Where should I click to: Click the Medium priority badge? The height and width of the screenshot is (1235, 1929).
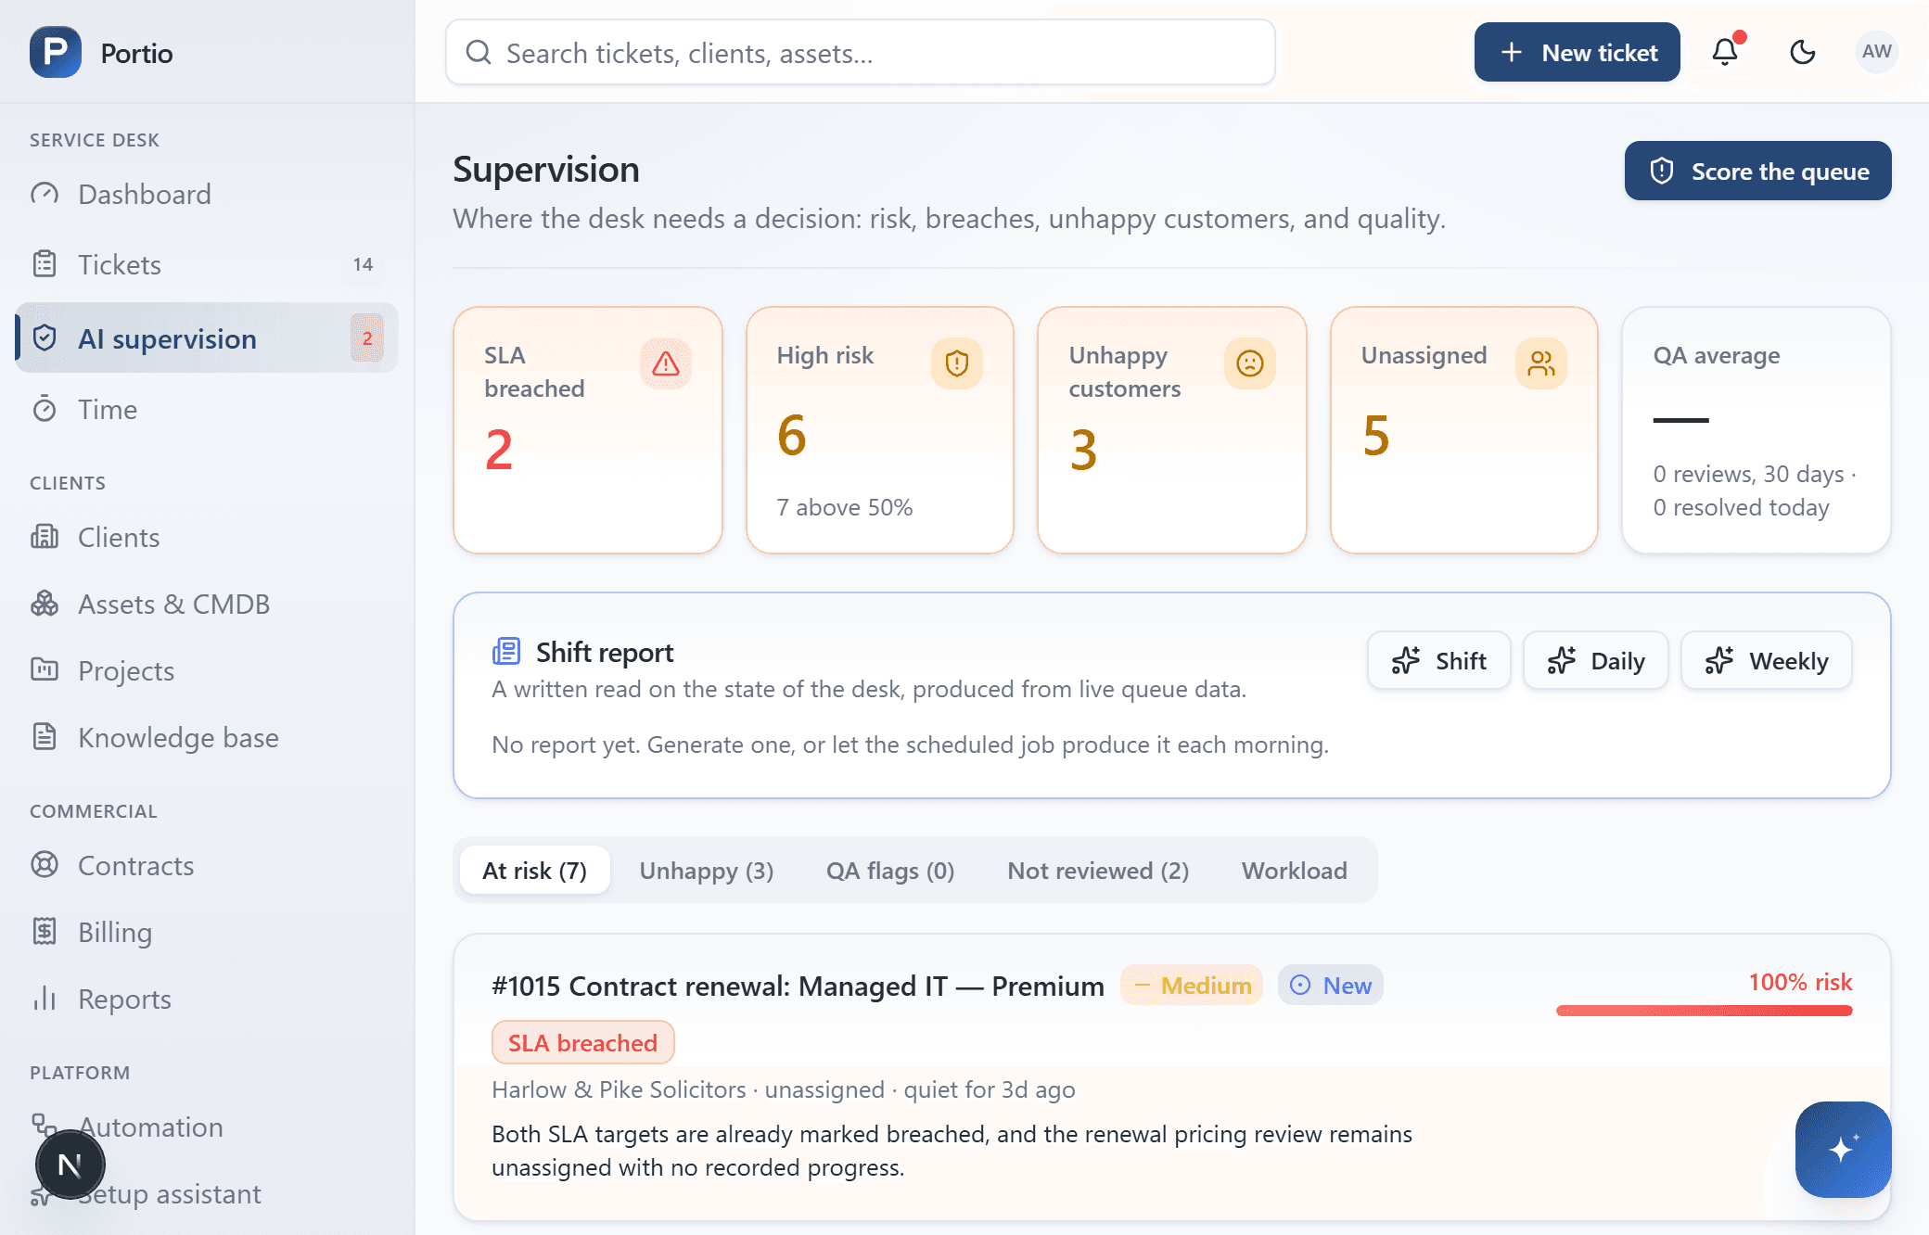click(1192, 985)
